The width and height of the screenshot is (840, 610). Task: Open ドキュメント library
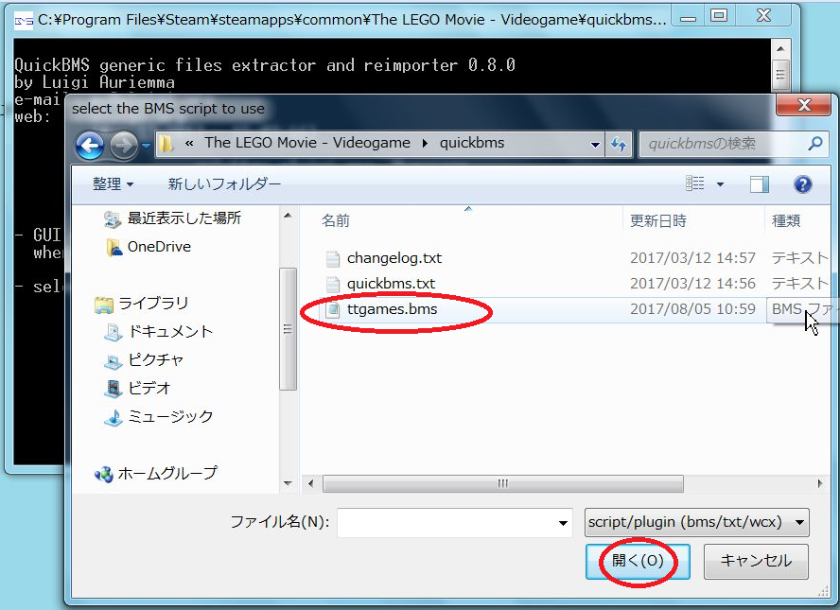[170, 332]
